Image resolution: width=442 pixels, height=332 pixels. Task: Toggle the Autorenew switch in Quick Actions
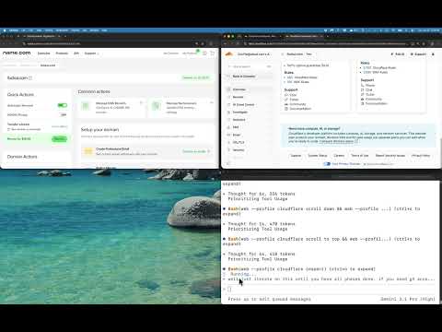63,105
